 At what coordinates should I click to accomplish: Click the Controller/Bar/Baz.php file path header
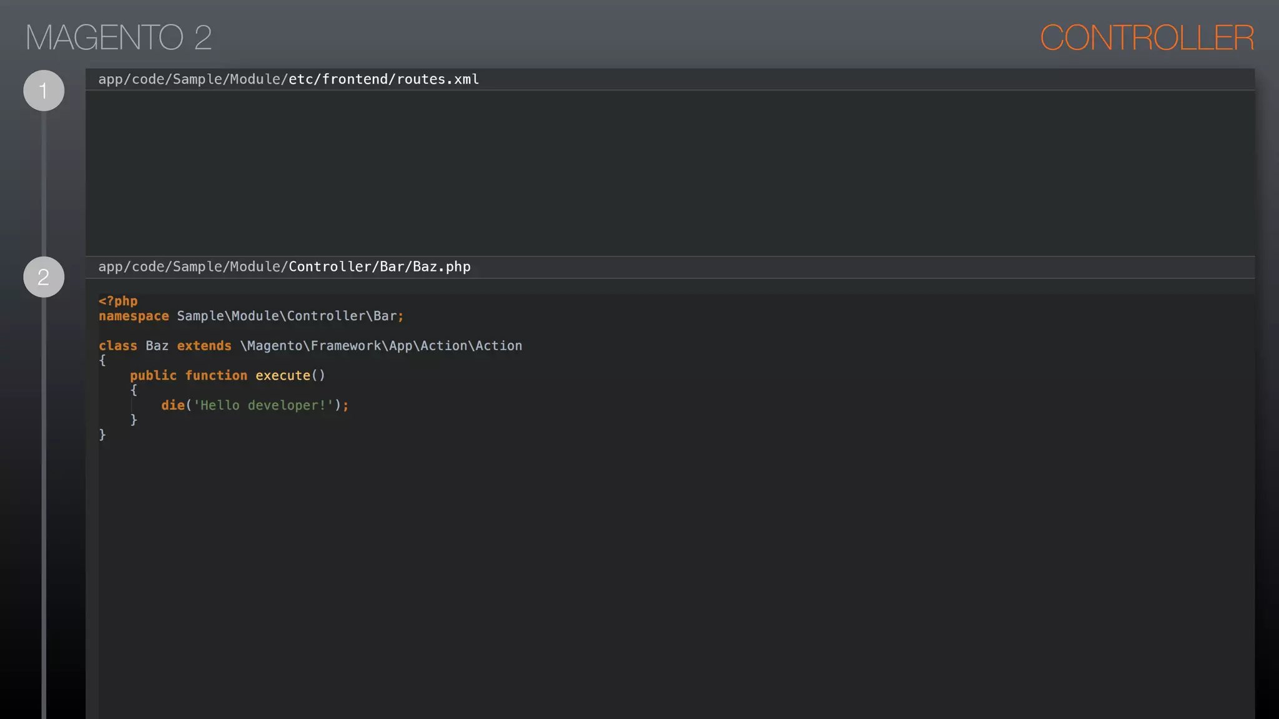[284, 267]
